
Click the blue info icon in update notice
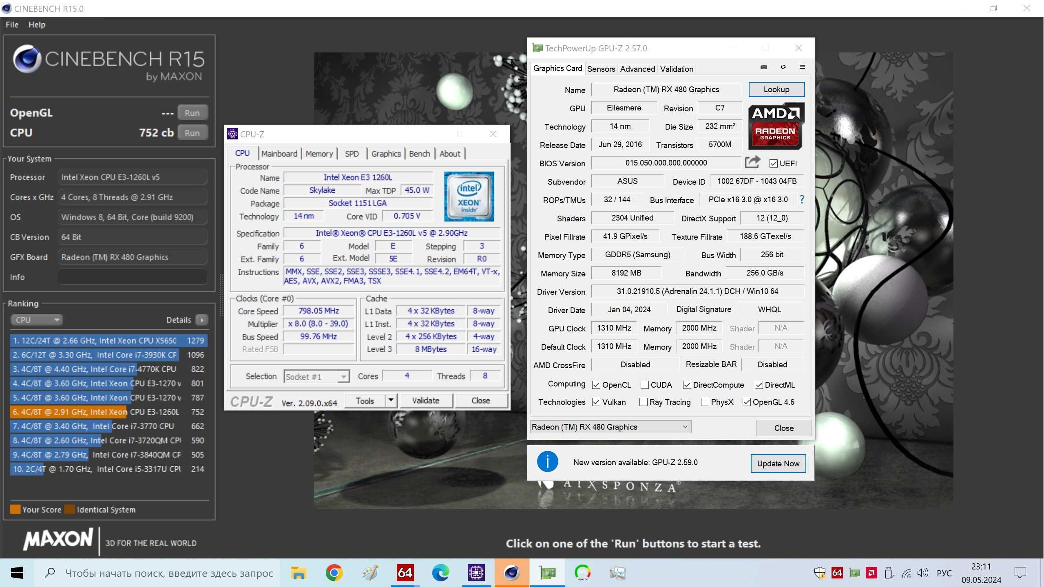(547, 462)
